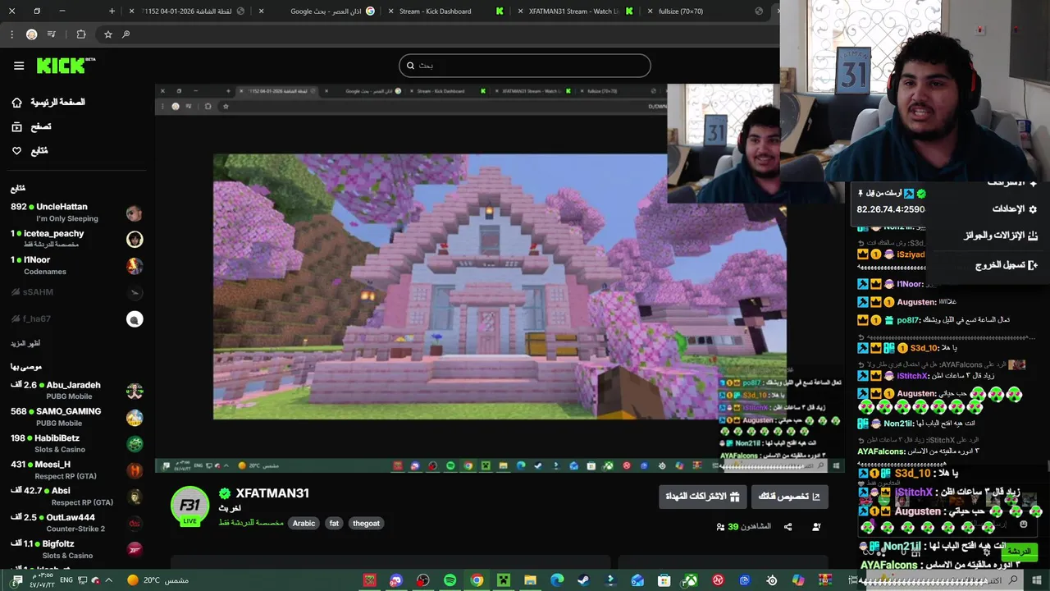Open Meesi_H recommended channel
Image resolution: width=1050 pixels, height=591 pixels.
(x=77, y=470)
